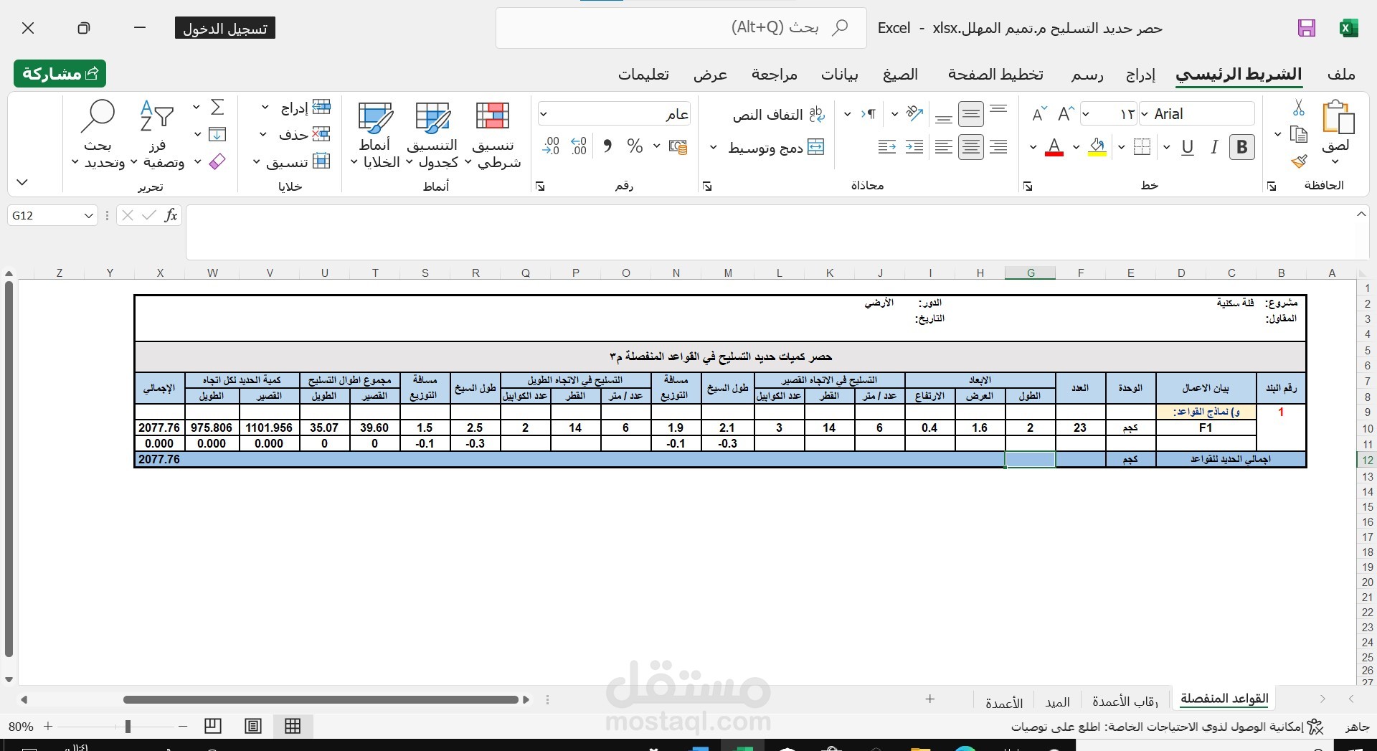This screenshot has height=751, width=1377.
Task: Click the Cut scissors icon
Action: click(1299, 108)
